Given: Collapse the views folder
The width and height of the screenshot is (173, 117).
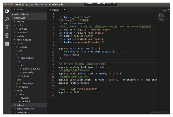Looking at the screenshot, I should click(29, 91).
